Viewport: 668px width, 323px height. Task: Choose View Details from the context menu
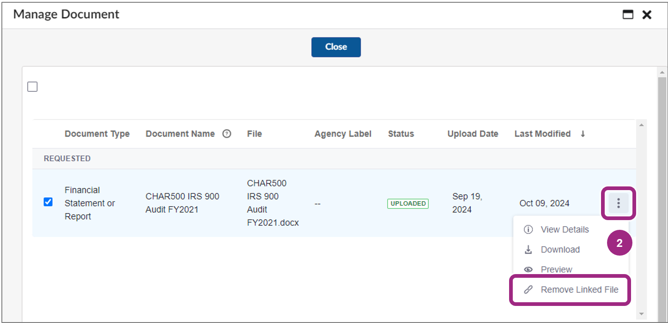pos(565,229)
